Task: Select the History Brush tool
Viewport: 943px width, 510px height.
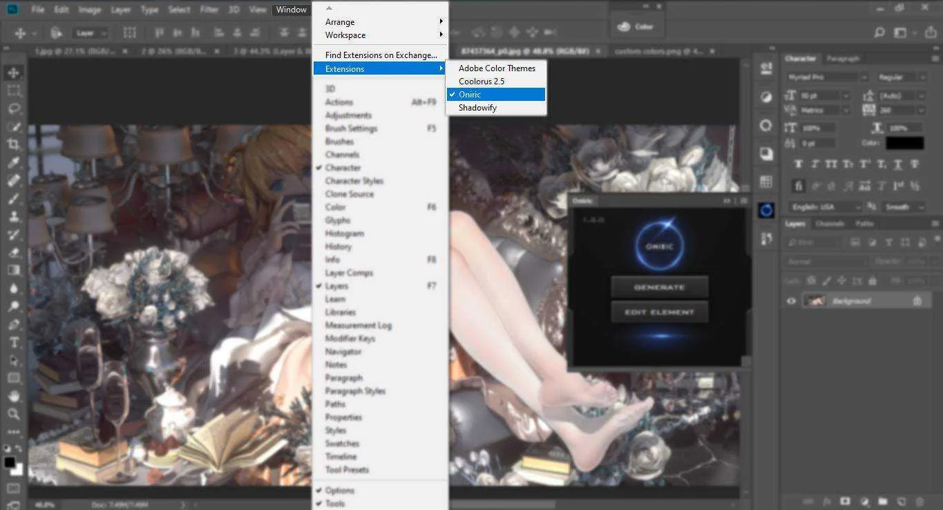Action: tap(13, 234)
